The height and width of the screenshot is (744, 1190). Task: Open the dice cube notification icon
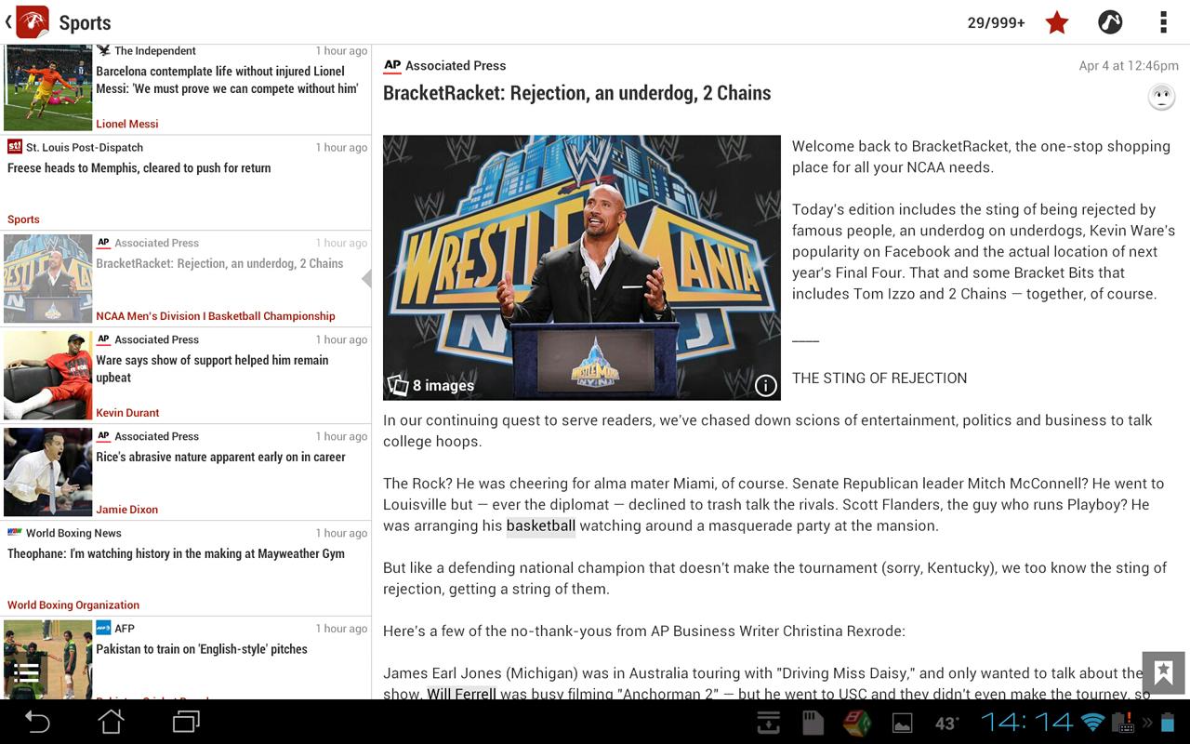click(856, 723)
